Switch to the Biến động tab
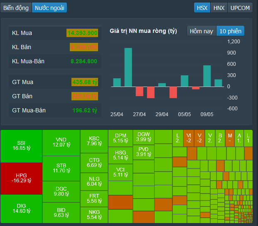Viewport: 258px width, 226px height. pyautogui.click(x=16, y=8)
